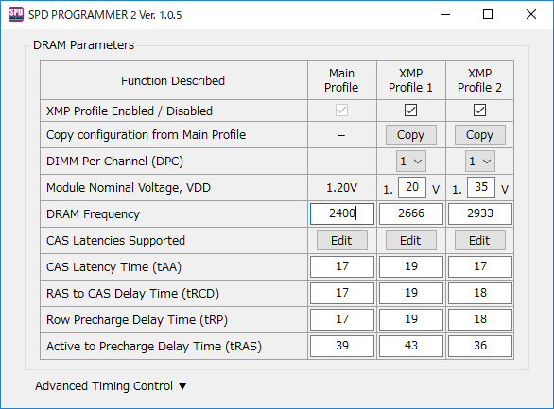This screenshot has width=554, height=409.
Task: Toggle XMP Profile 2 enabled checkbox
Action: 479,111
